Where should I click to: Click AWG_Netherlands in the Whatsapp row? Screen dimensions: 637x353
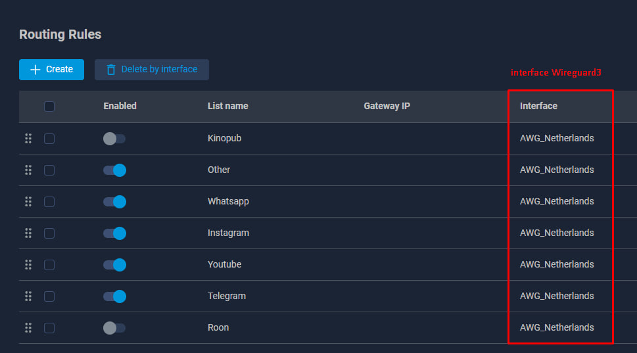tap(557, 202)
